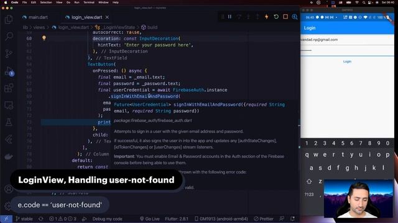Open the Extensions view

point(9,88)
